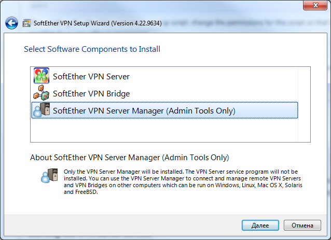This screenshot has height=240, width=331.
Task: Click the Server Manager icon beside description
Action: pyautogui.click(x=49, y=176)
